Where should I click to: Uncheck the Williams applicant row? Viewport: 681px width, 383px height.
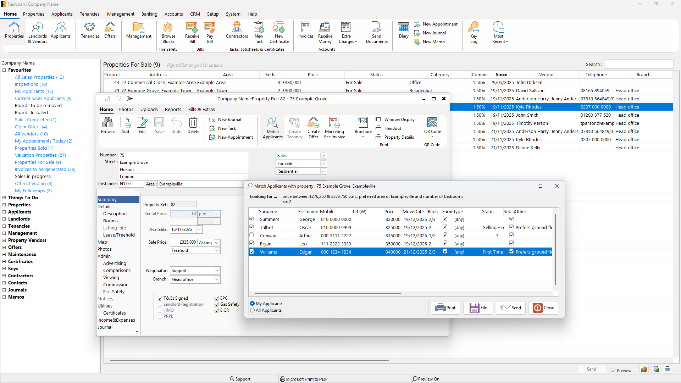(252, 252)
